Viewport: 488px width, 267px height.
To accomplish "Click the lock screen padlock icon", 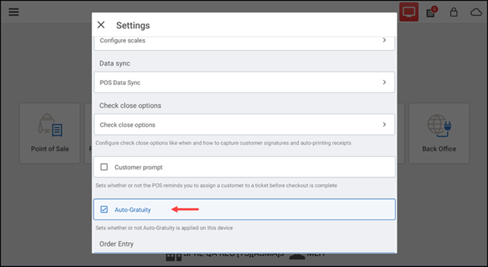I will point(454,12).
